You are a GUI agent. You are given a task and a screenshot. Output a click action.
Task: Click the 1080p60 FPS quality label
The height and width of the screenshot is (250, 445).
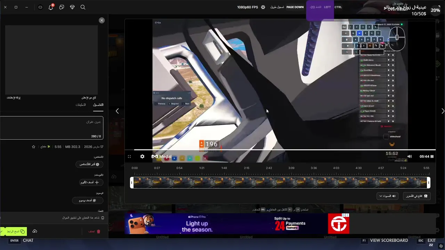[x=248, y=7]
